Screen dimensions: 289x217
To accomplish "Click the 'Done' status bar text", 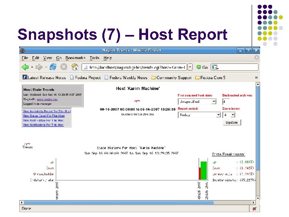I will 26,209.
